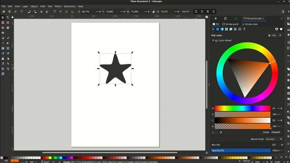
Task: Select the Dropper color picker tool
Action: (3, 53)
